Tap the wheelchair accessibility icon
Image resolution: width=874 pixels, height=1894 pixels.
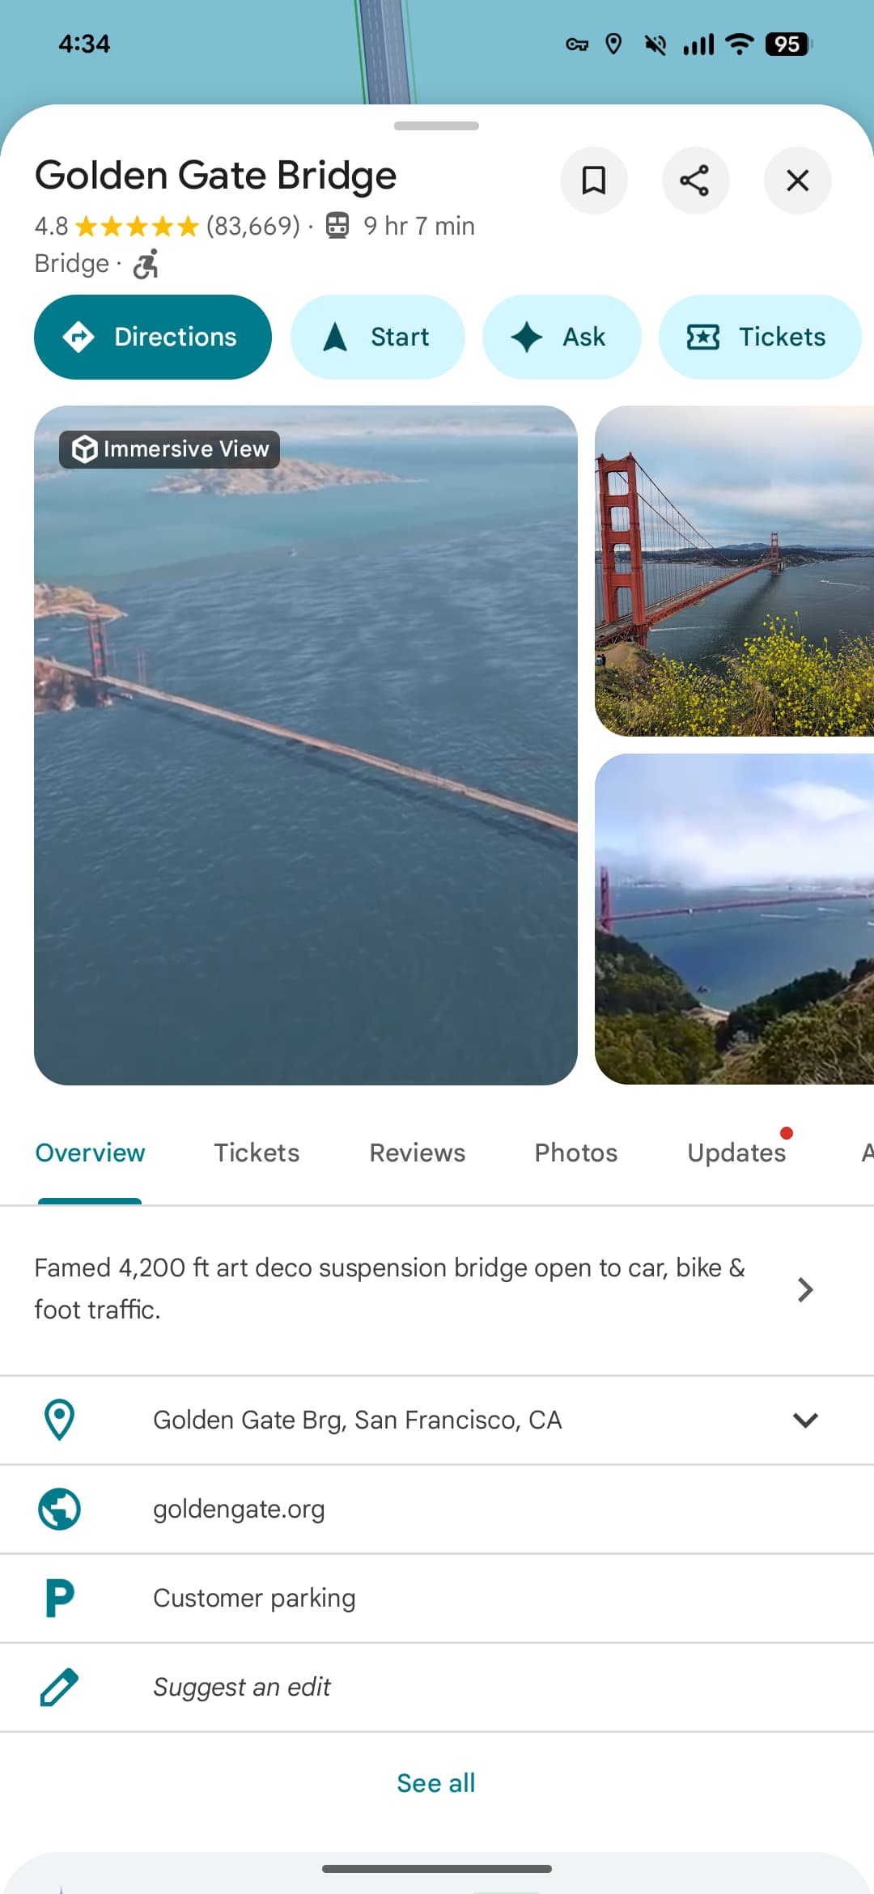146,264
